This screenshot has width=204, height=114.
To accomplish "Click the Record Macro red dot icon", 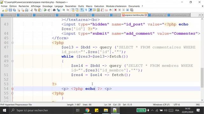I will coord(115,10).
